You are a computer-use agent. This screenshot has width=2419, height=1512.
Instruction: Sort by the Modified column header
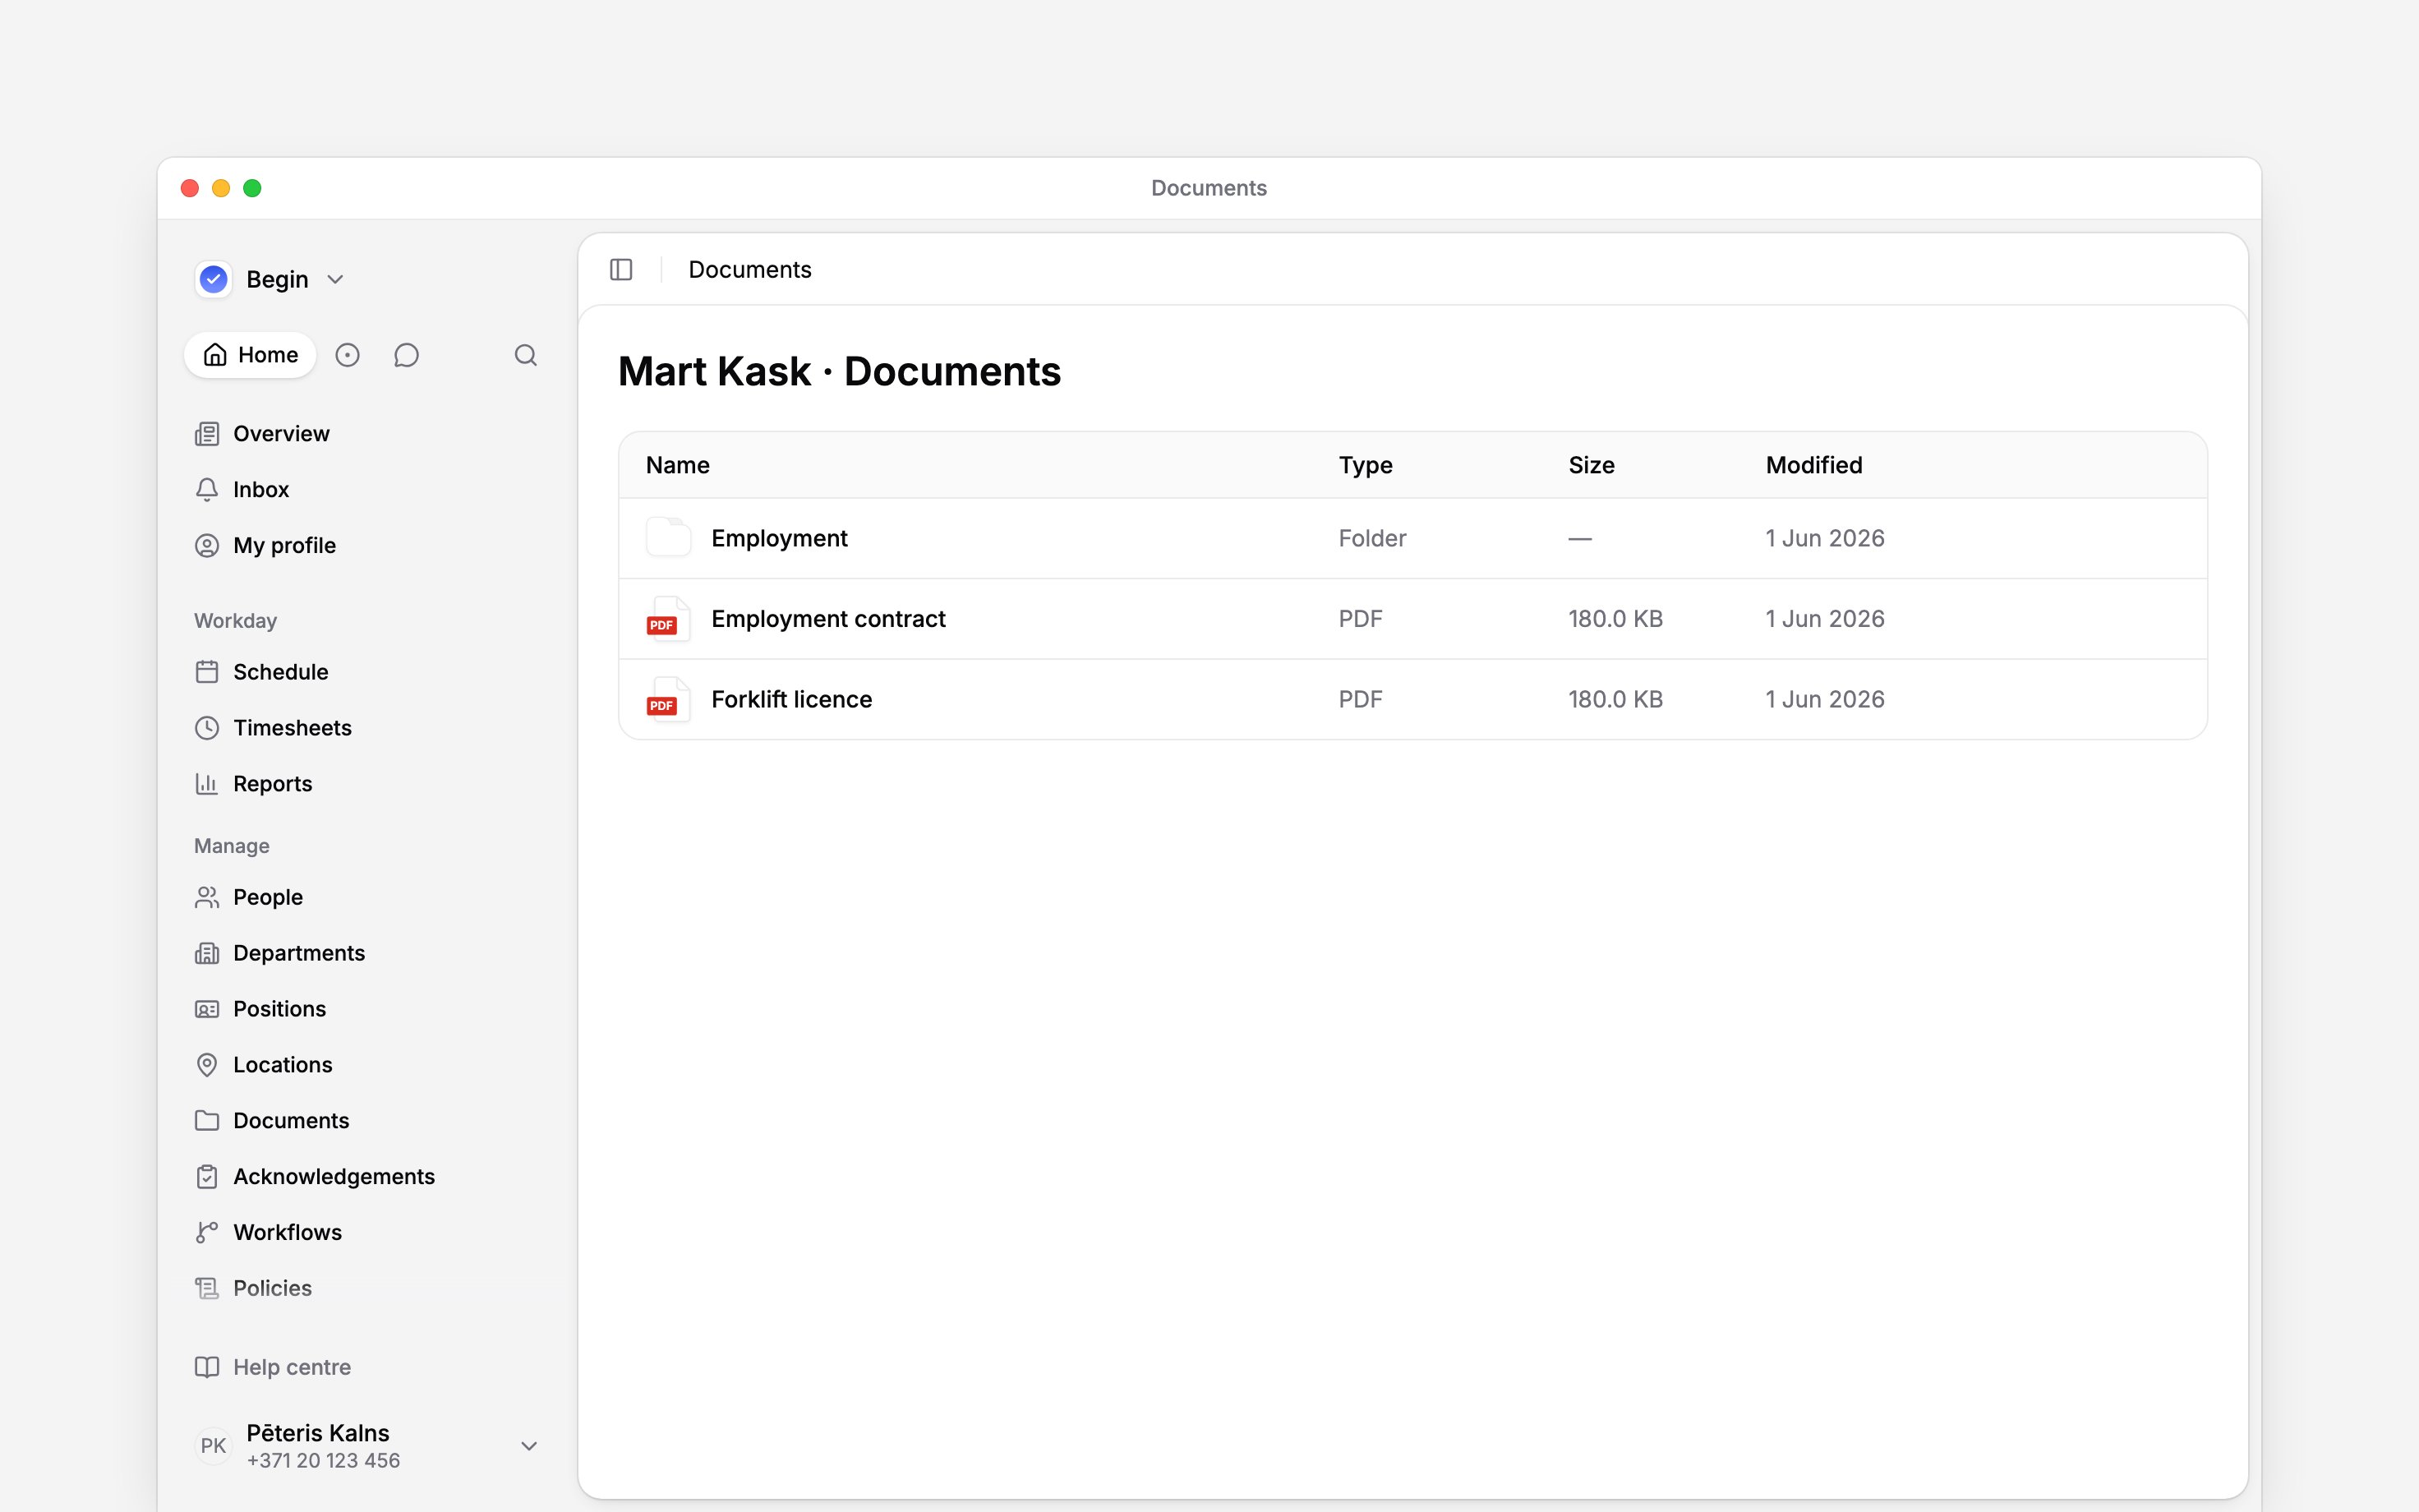[1813, 466]
